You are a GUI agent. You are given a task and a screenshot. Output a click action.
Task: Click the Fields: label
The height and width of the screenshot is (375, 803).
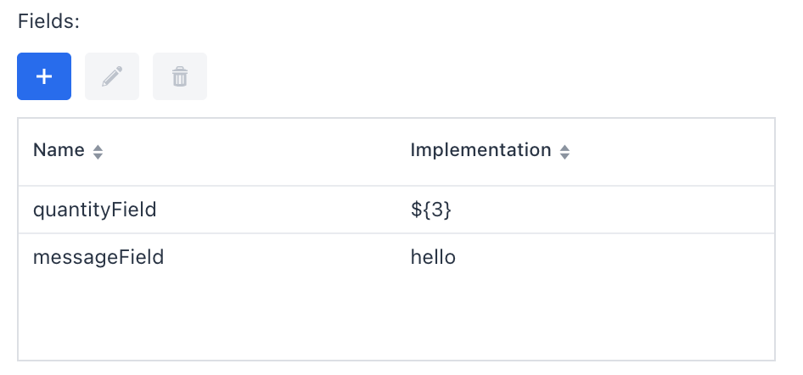click(x=48, y=22)
